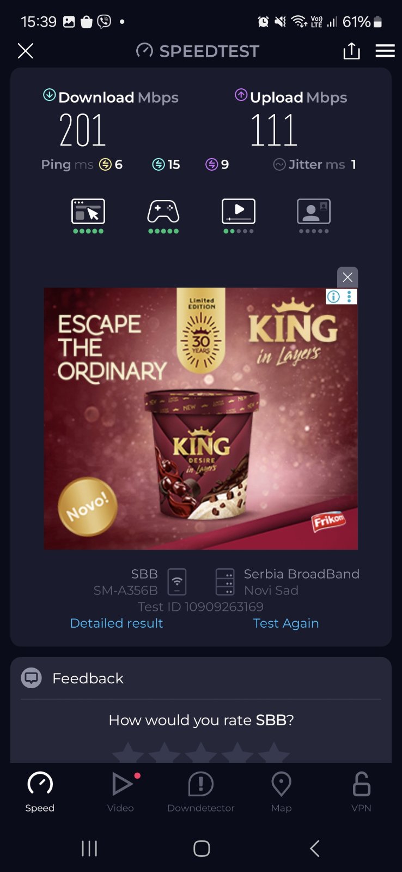Open the Detailed result link
The image size is (402, 872).
(117, 623)
